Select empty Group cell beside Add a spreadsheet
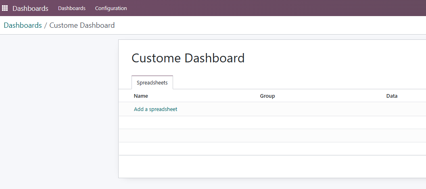This screenshot has height=189, width=426. coord(321,109)
